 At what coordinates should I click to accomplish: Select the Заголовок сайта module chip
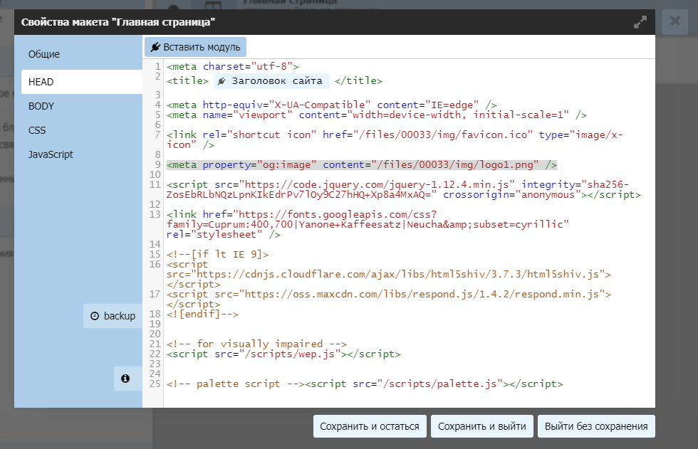pyautogui.click(x=271, y=81)
